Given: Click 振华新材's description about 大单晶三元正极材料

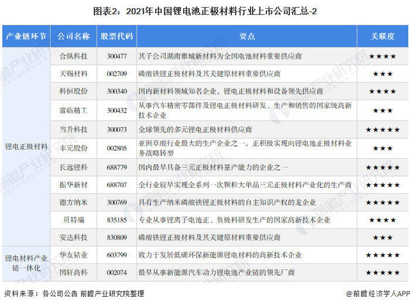Looking at the screenshot, I should point(245,185).
